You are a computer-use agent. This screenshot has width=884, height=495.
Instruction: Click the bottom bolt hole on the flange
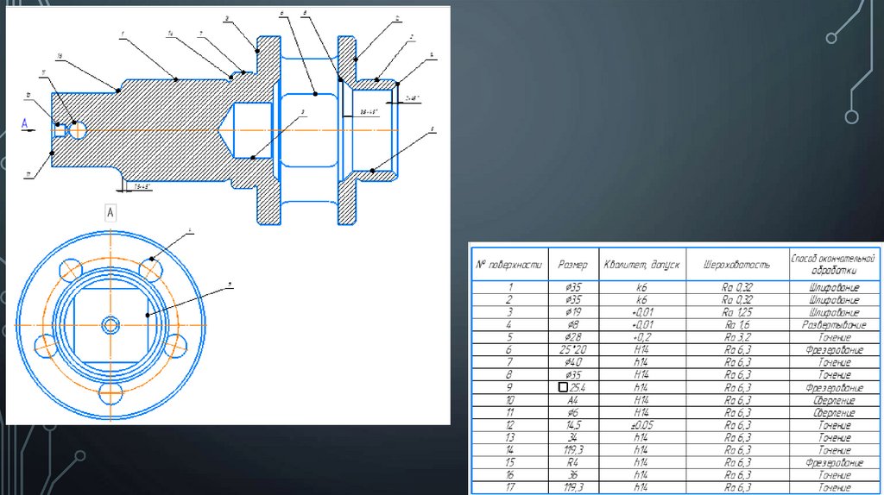[x=110, y=393]
